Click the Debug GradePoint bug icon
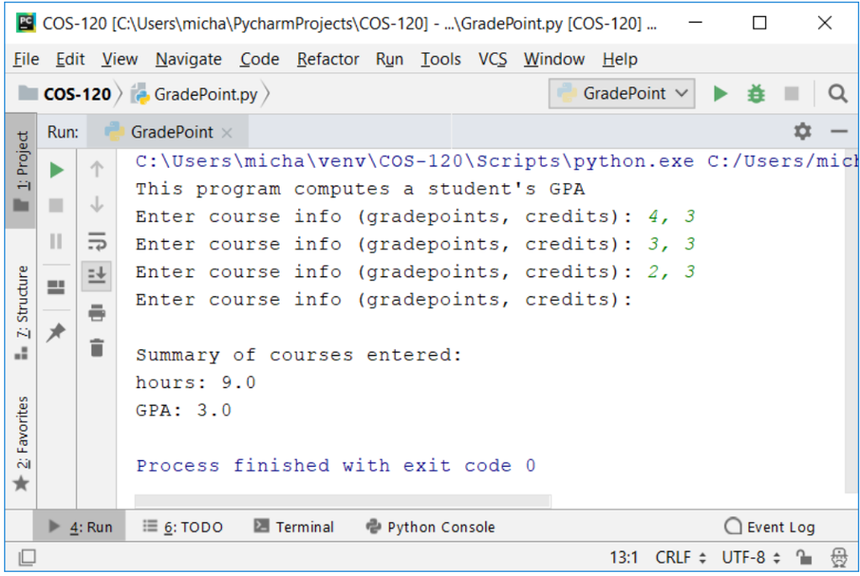This screenshot has width=860, height=576. pos(755,93)
